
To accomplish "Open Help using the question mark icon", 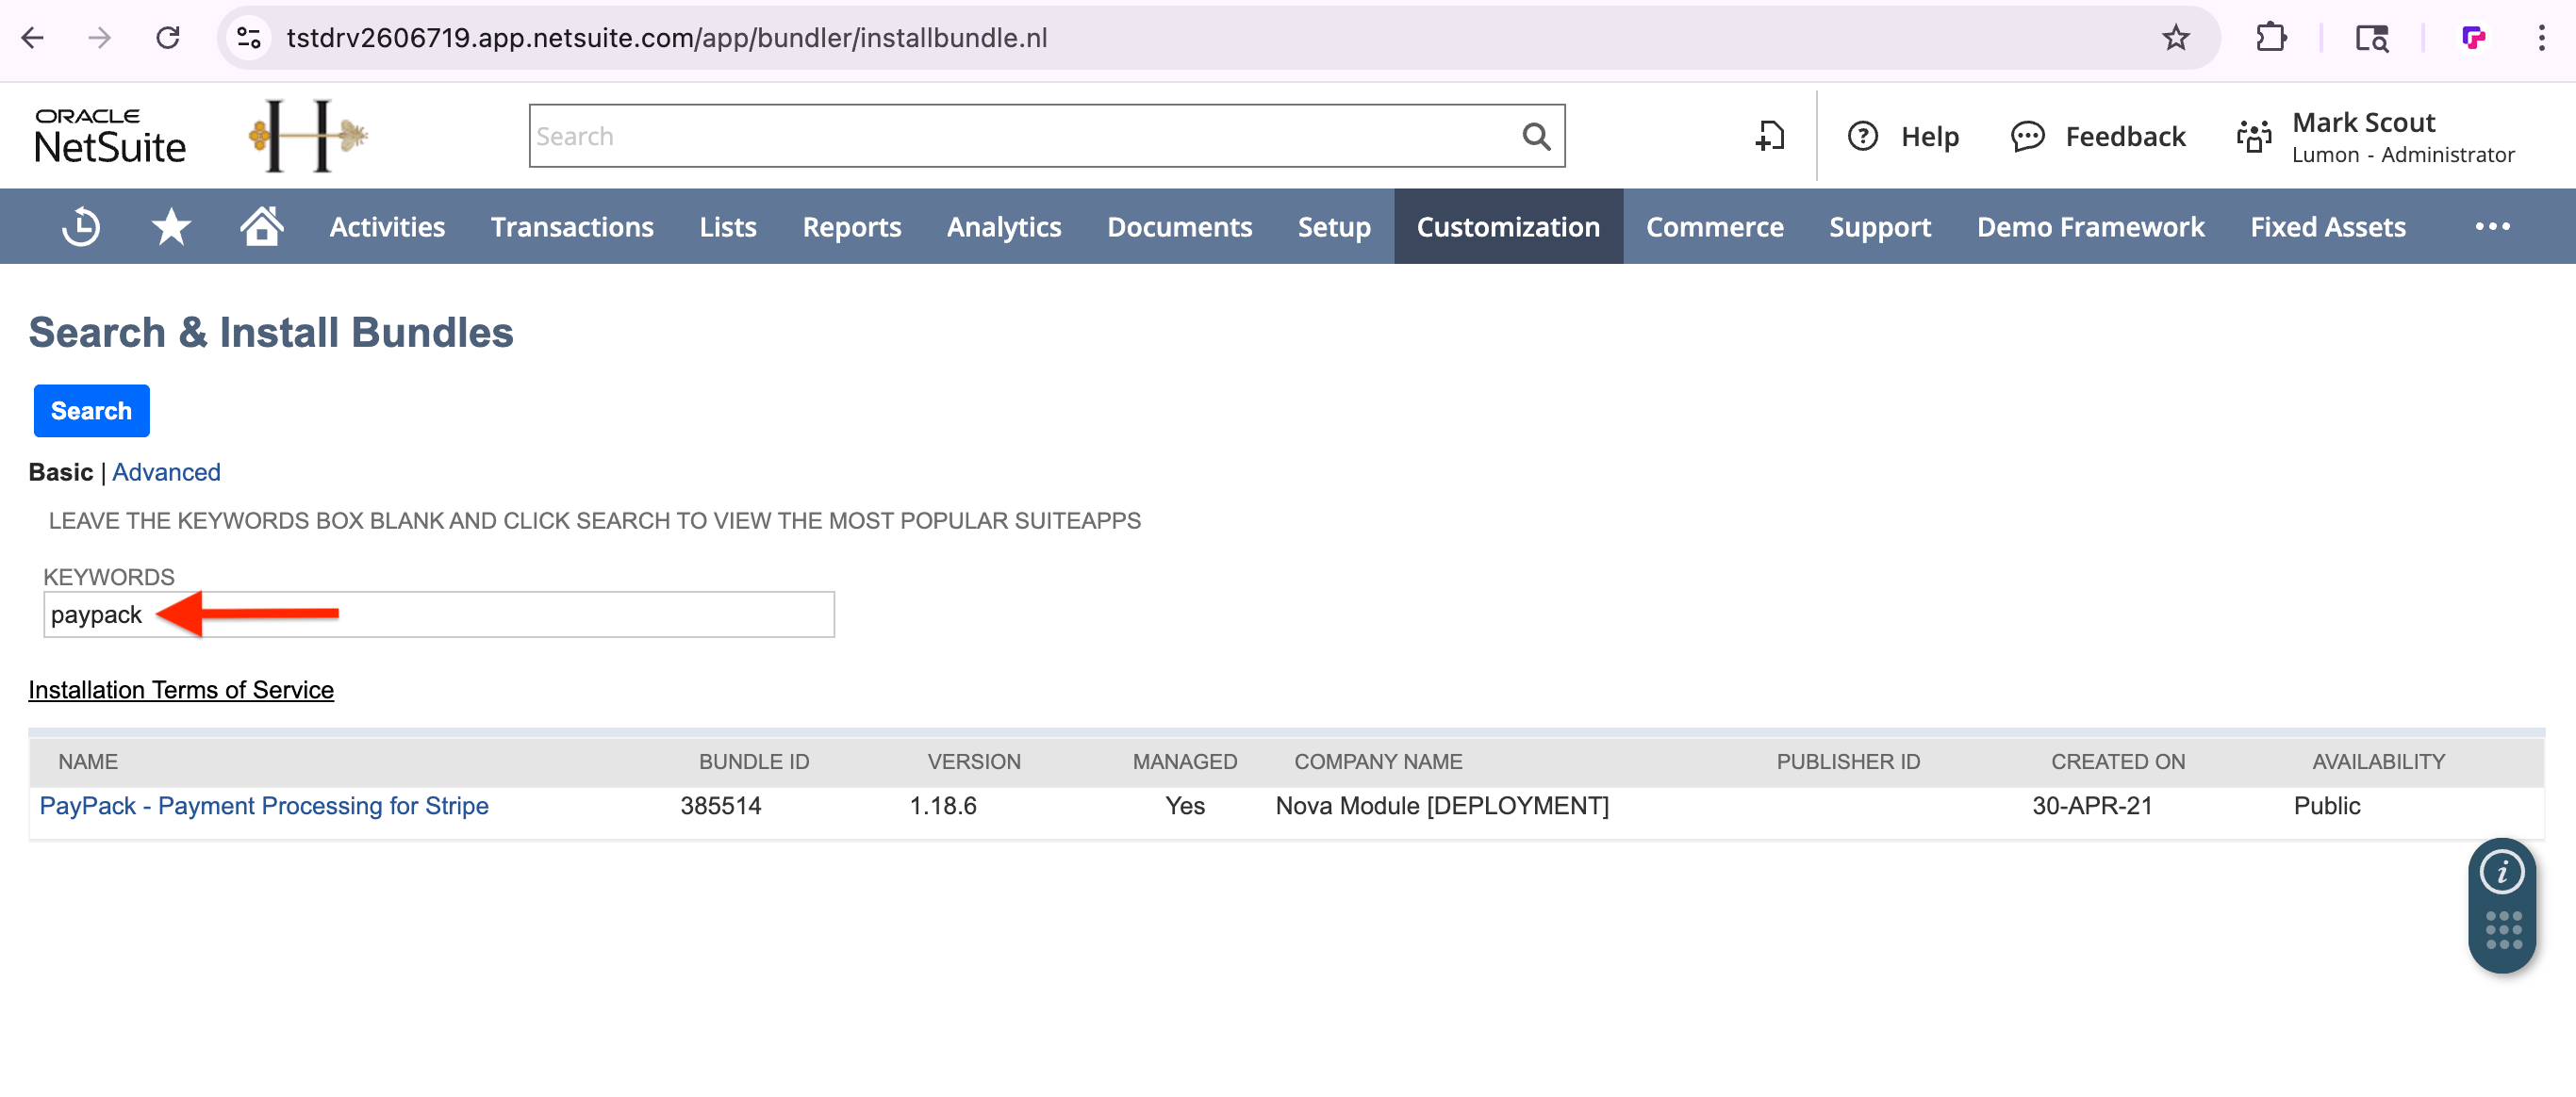I will [x=1864, y=136].
